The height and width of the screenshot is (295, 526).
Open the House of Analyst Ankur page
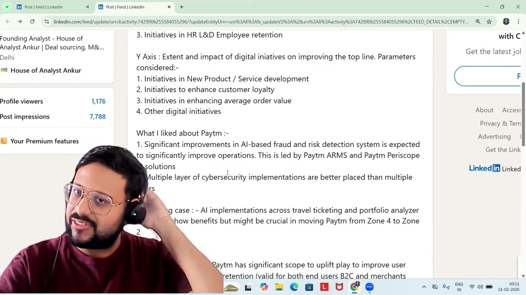click(46, 70)
